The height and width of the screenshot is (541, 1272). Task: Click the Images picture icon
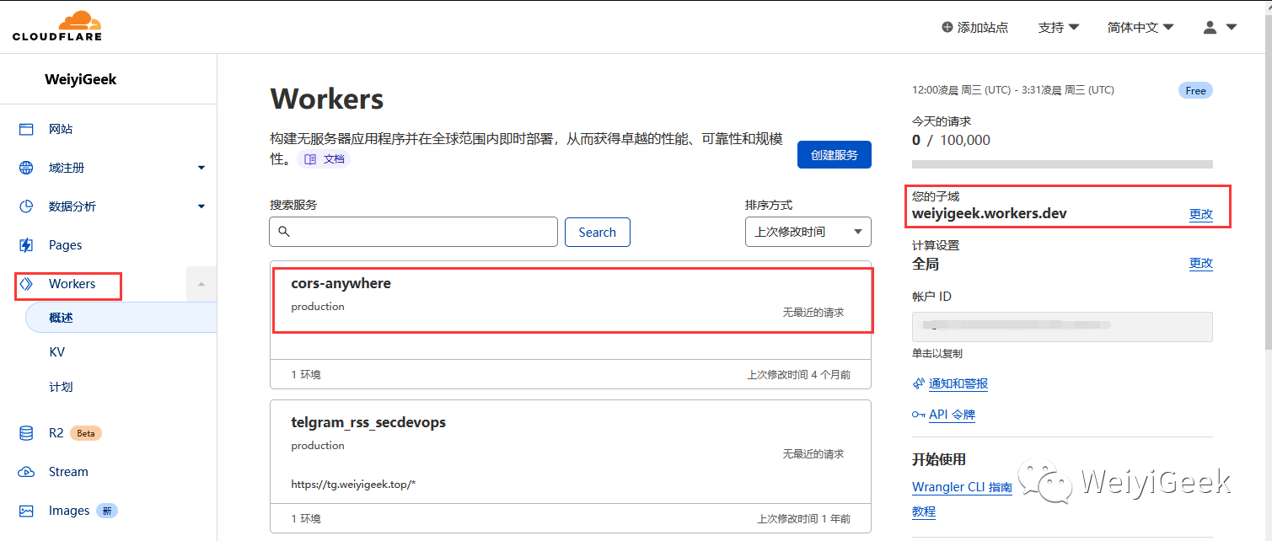[26, 511]
